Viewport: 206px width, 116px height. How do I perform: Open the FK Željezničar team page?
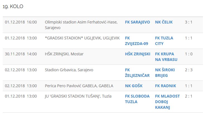[x=137, y=73]
